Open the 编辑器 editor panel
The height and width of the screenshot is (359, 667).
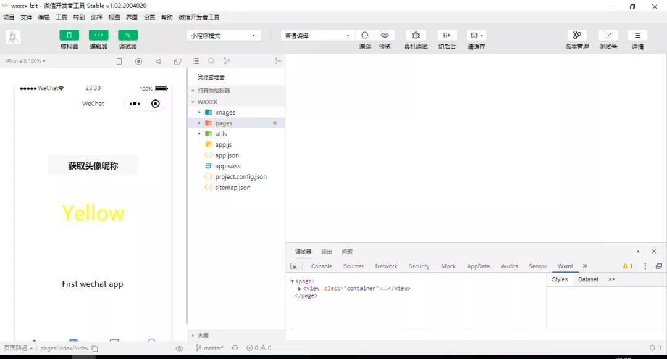point(98,39)
